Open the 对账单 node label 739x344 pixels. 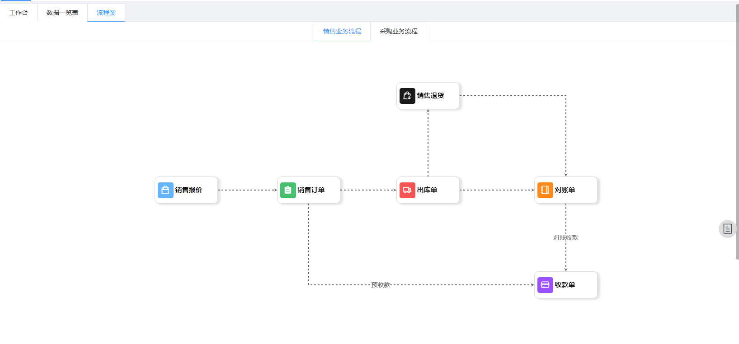(x=565, y=190)
